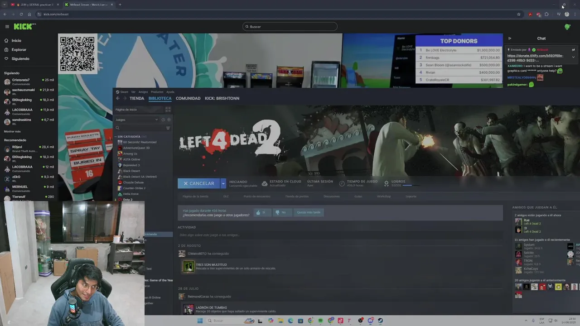Viewport: 580px width, 326px height.
Task: Select Black Desert SA (Retired) in library
Action: 140,177
